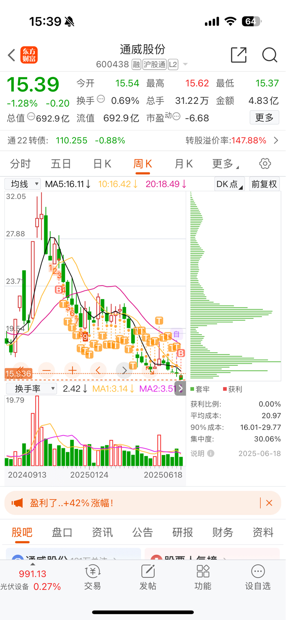This screenshot has width=286, height=620.
Task: Zoom in chart with plus button
Action: (x=73, y=370)
